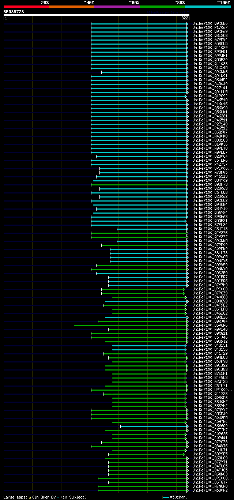This screenshot has height=500, width=234.
Task: Select the UniRef100_Q56Y84 entry
Action: [x=210, y=213]
